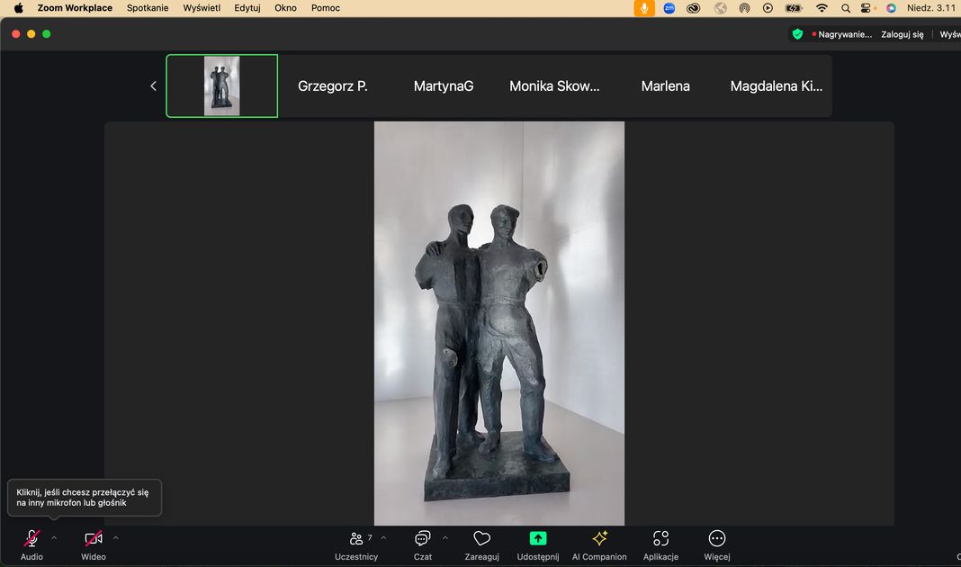961x567 pixels.
Task: Expand the arrow next to Uczestnicy
Action: click(x=383, y=537)
